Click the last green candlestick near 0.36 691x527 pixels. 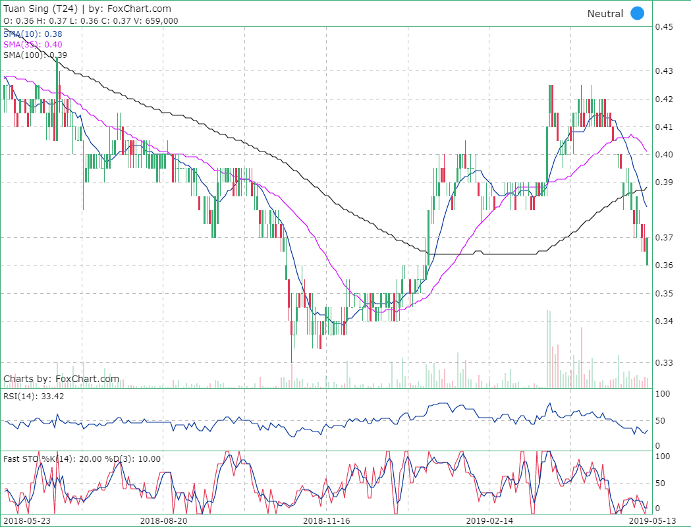click(x=648, y=251)
